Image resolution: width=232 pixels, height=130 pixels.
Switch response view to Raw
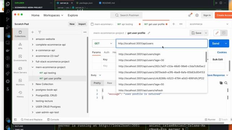click(x=109, y=83)
